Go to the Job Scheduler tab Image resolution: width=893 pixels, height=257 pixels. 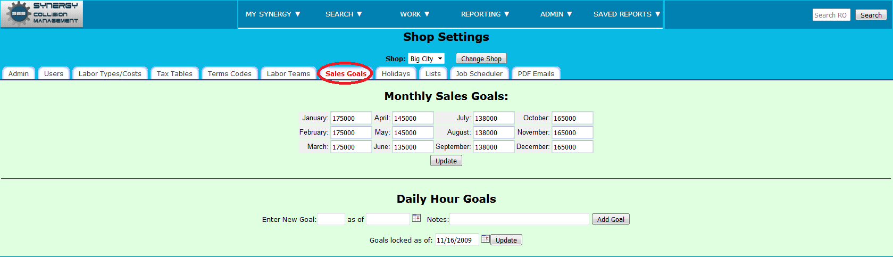pos(479,73)
